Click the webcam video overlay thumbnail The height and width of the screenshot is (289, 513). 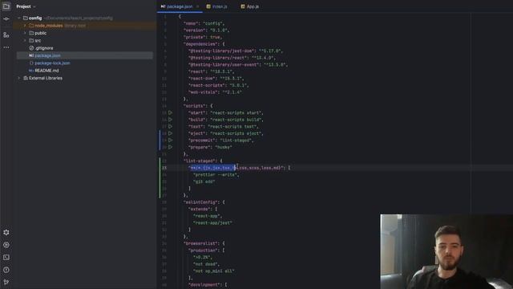pyautogui.click(x=446, y=251)
